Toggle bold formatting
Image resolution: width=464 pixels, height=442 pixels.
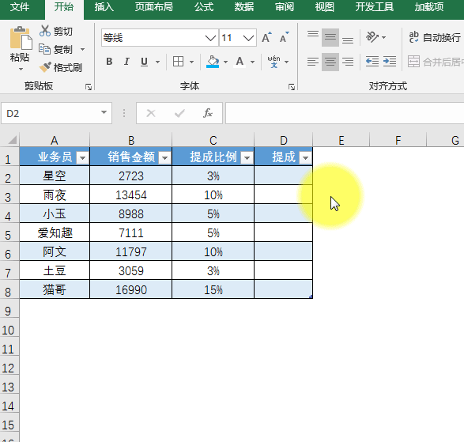(109, 62)
